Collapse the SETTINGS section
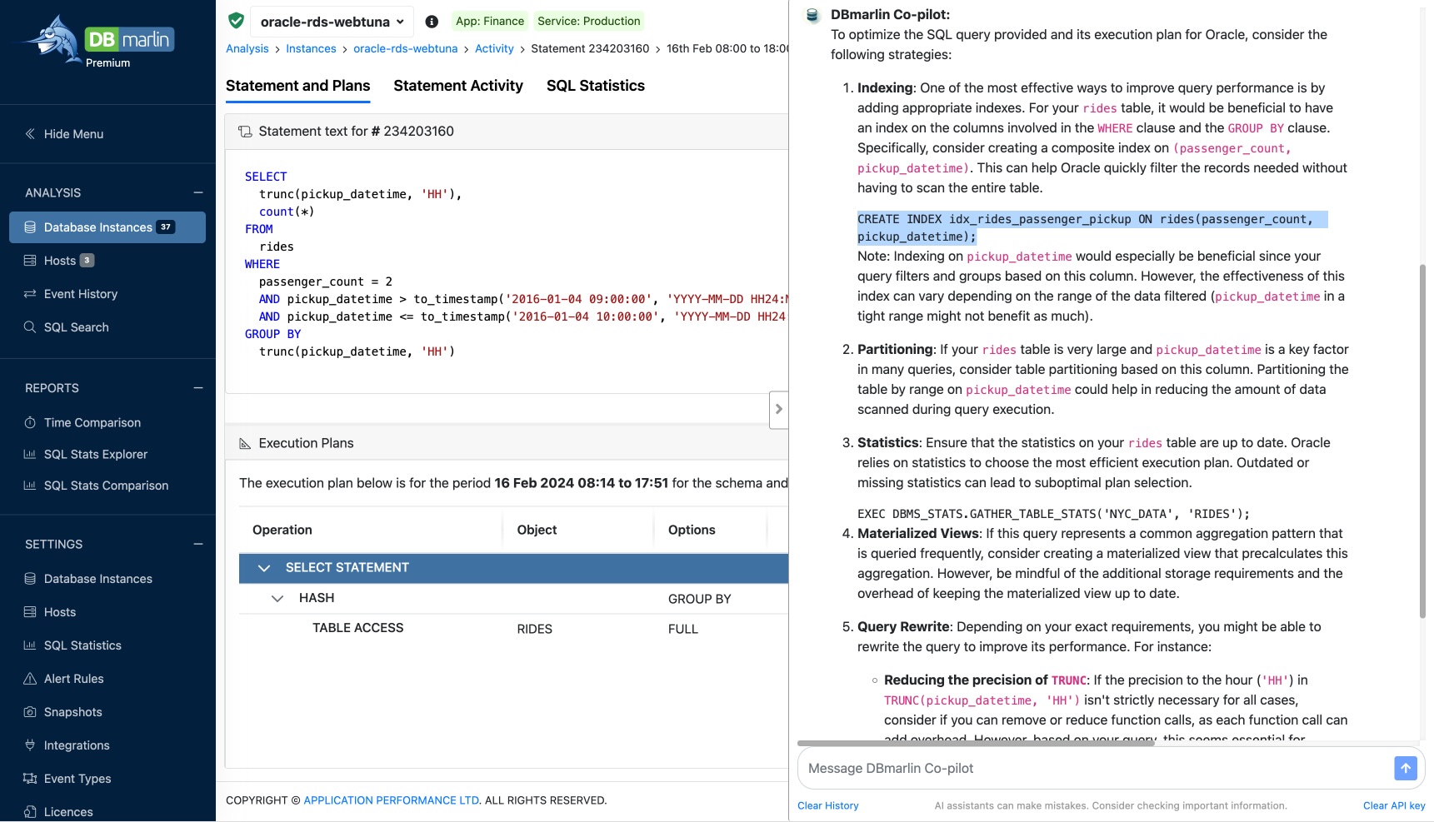Viewport: 1434px width, 822px height. pyautogui.click(x=198, y=544)
